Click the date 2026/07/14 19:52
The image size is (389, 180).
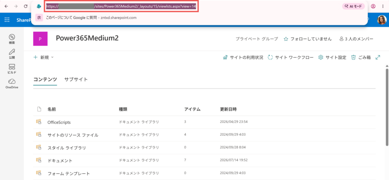pos(234,160)
